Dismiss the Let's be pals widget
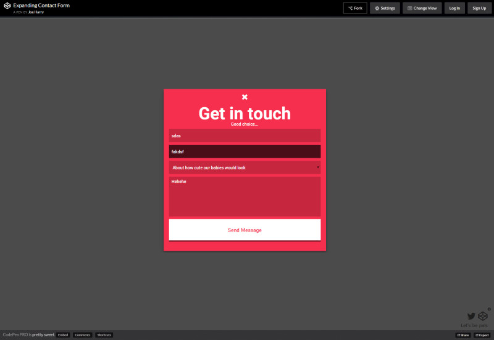The image size is (494, 340). [489, 309]
